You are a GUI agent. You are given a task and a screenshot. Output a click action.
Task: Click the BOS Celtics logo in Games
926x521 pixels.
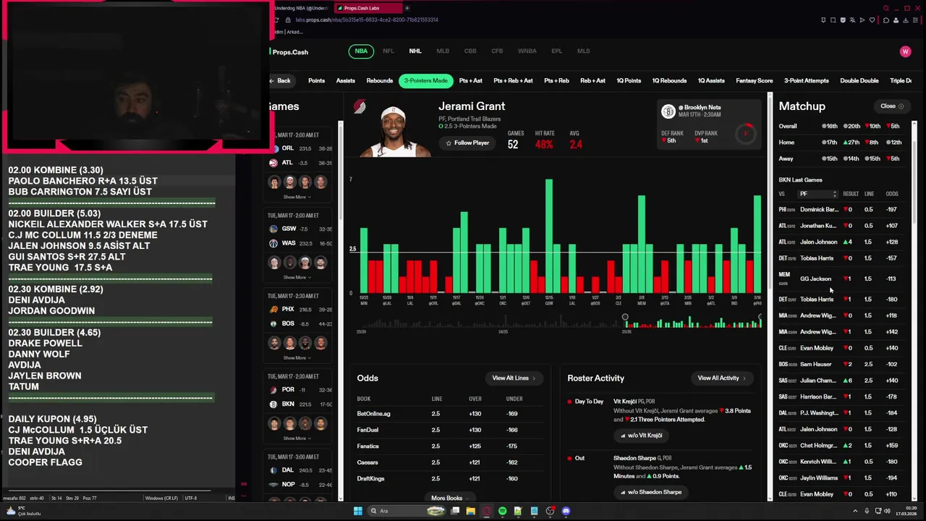[273, 323]
